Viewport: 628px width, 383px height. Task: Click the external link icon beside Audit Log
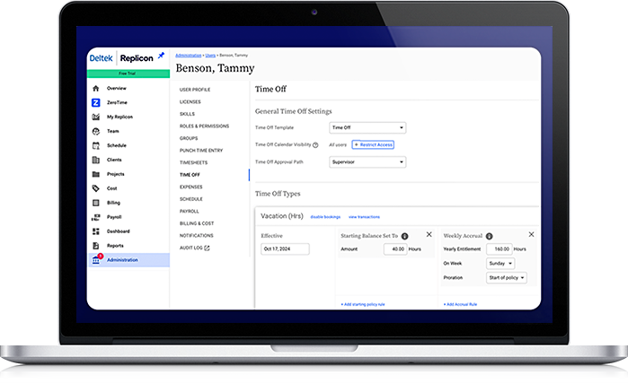click(207, 248)
